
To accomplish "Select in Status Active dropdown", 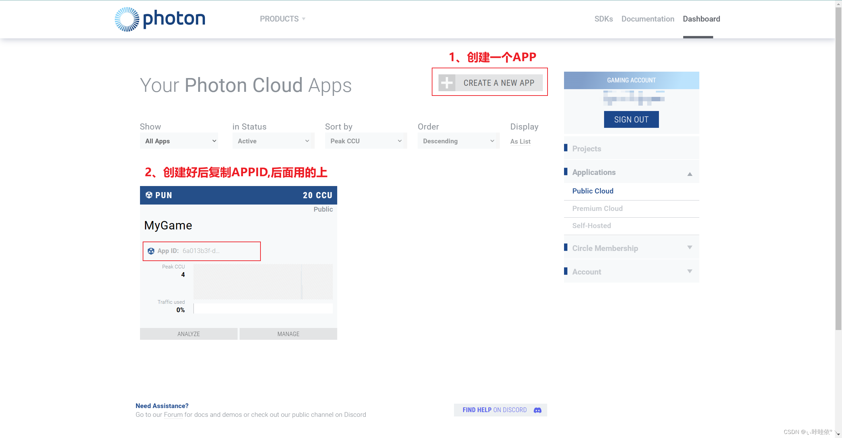I will tap(273, 141).
